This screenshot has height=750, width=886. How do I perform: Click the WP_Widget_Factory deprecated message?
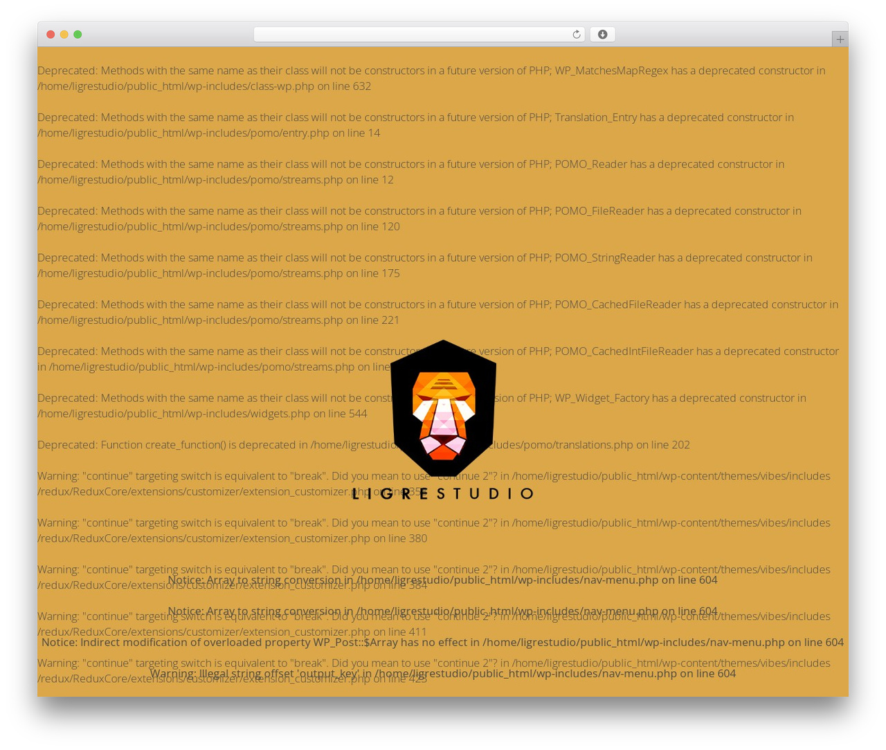pyautogui.click(x=422, y=405)
